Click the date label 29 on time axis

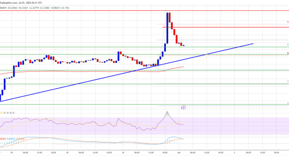pos(67,153)
